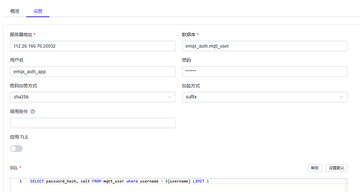
Task: Click the 'SELECT' keyword in SQL
Action: [37, 181]
